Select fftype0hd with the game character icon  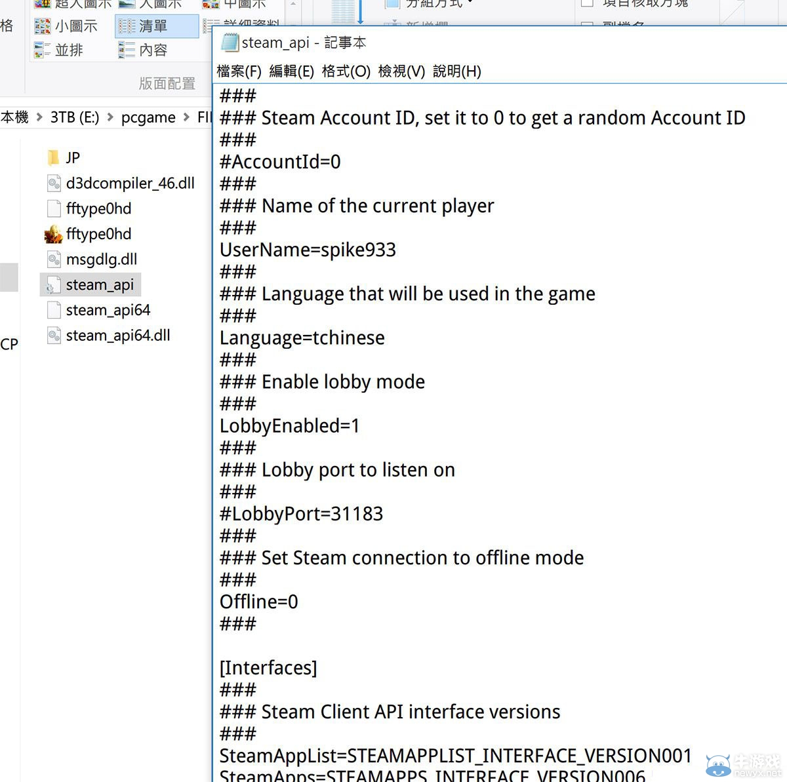click(x=98, y=234)
